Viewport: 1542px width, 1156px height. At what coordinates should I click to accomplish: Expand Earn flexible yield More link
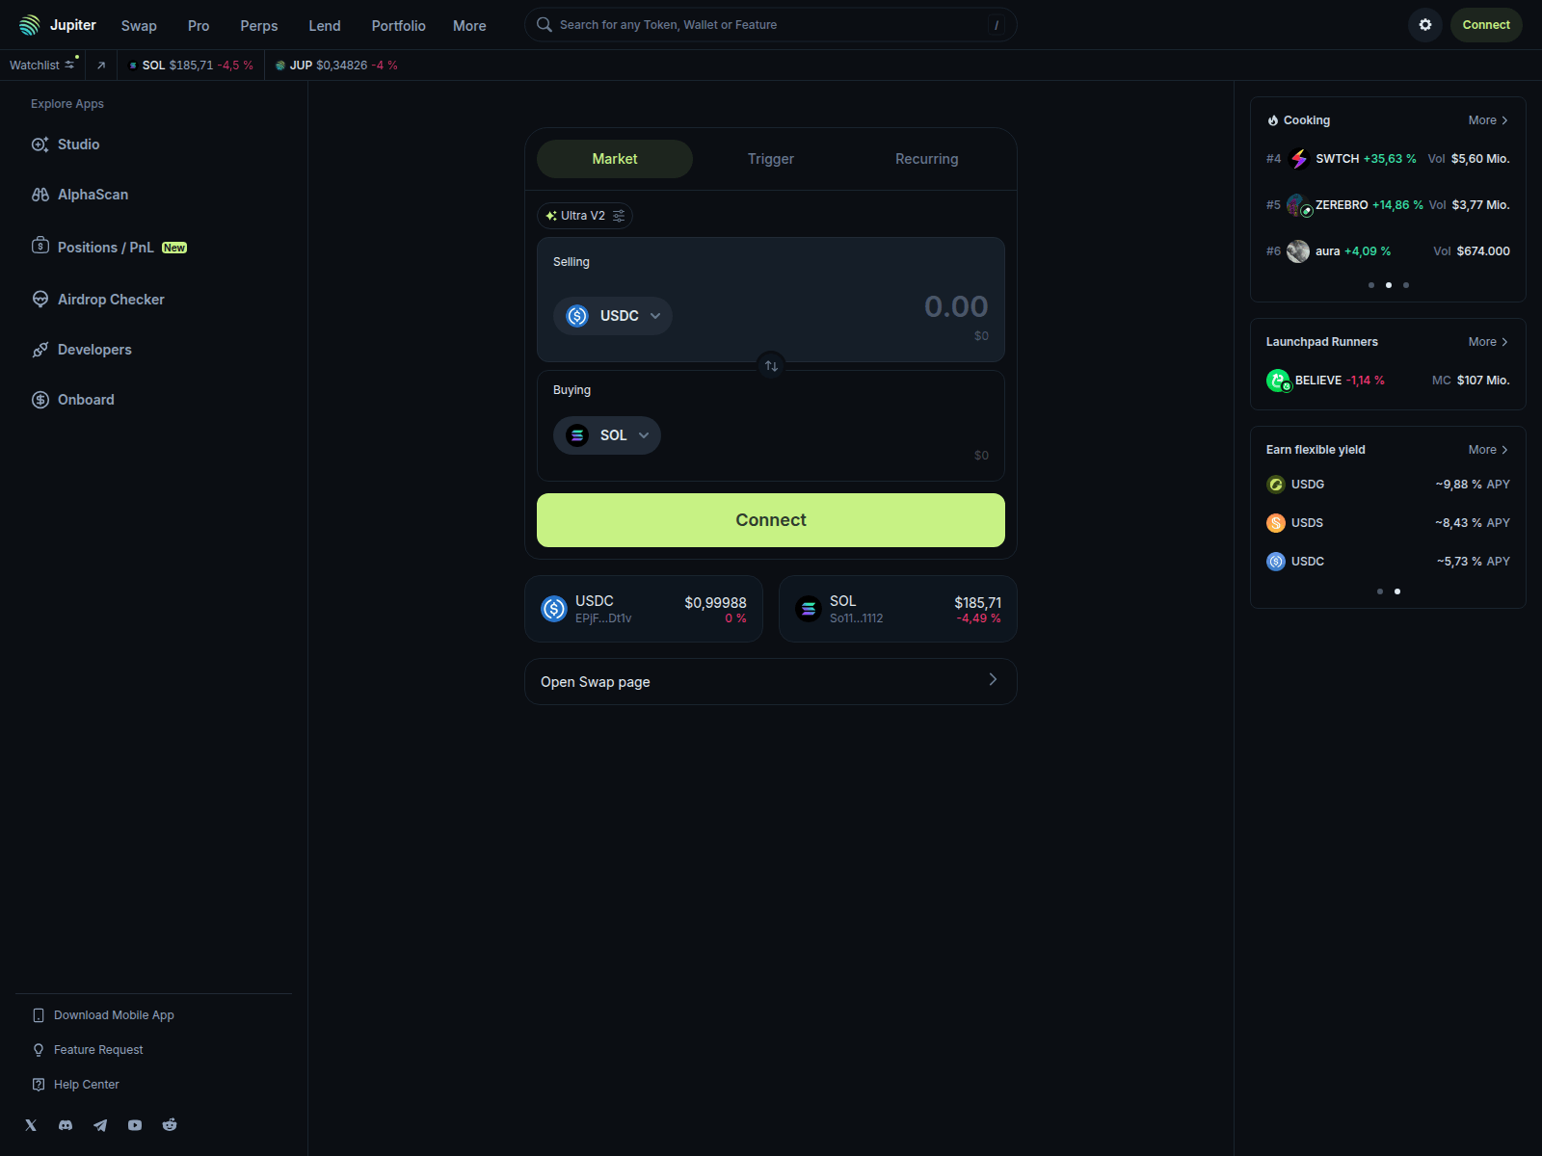pos(1488,450)
